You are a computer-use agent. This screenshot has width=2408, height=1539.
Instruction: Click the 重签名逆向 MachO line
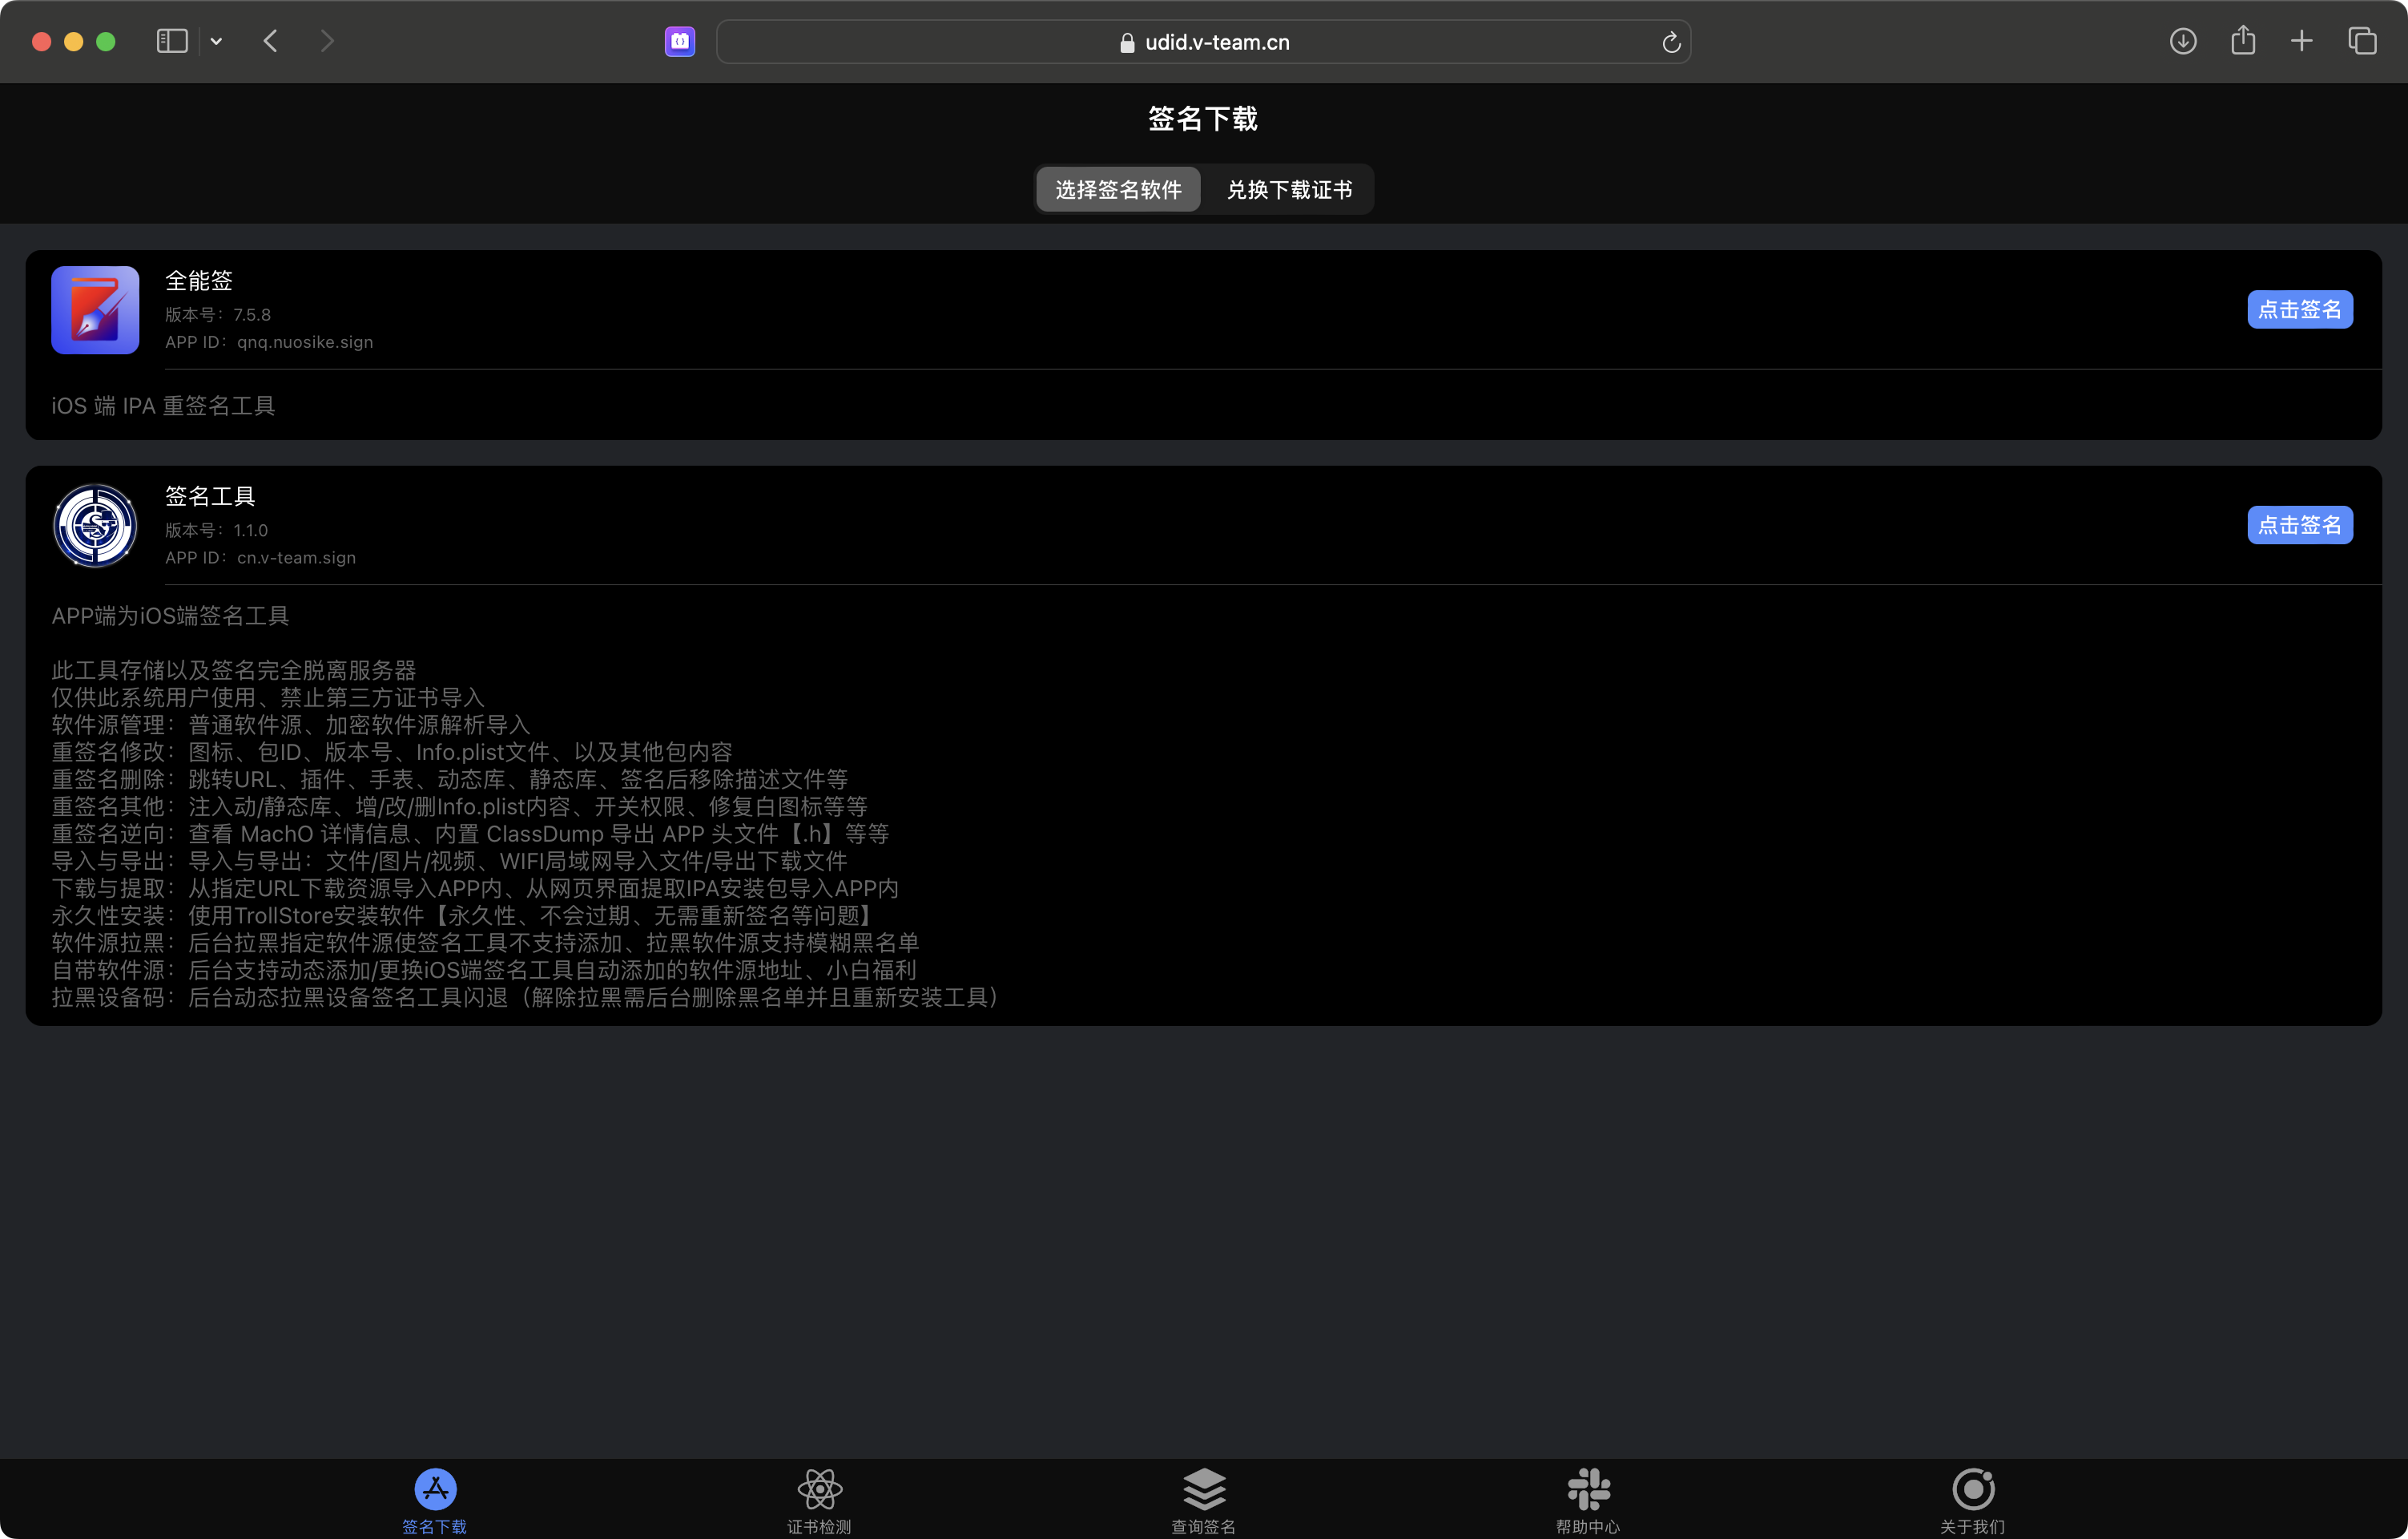tap(470, 834)
